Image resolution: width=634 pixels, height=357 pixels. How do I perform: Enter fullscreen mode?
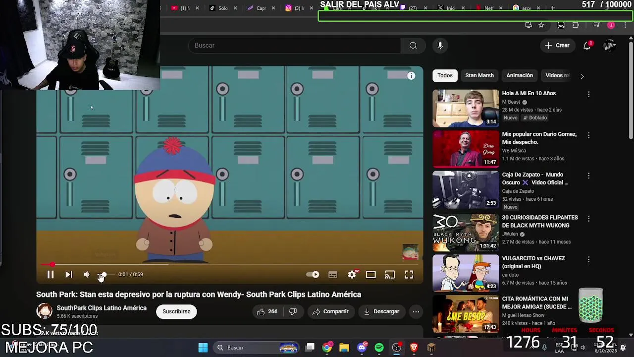click(409, 274)
